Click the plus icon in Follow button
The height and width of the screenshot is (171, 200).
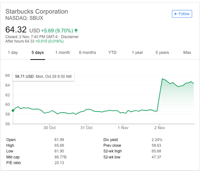click(x=176, y=14)
